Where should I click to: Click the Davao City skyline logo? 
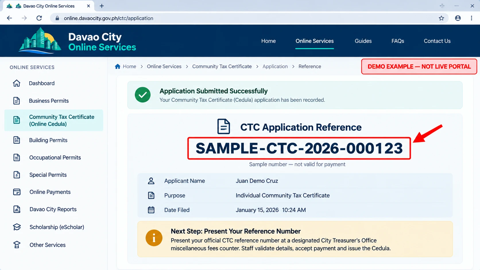40,41
